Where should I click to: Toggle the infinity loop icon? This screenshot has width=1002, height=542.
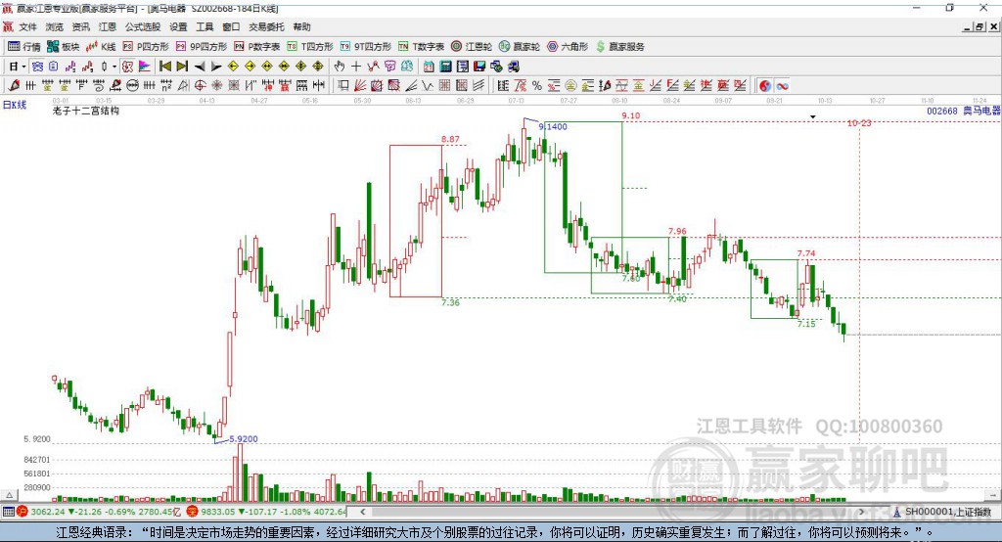783,86
